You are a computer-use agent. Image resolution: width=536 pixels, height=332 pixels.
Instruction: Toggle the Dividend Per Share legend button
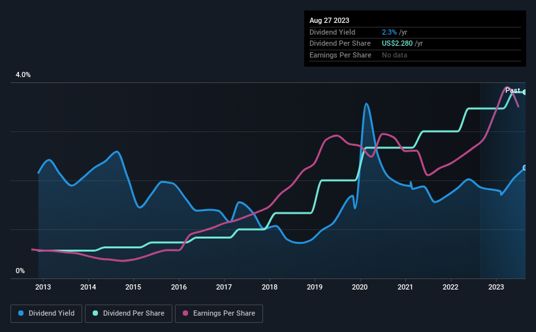pyautogui.click(x=129, y=314)
